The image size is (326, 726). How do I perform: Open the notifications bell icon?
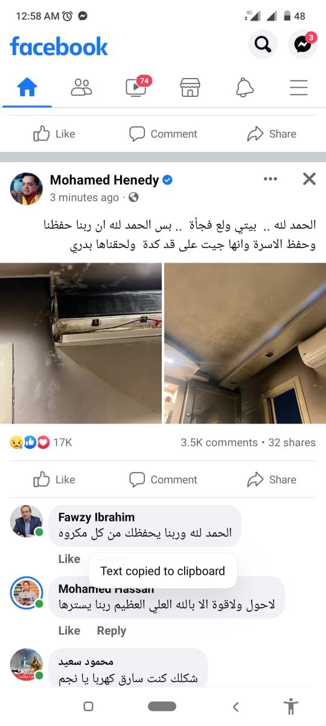pyautogui.click(x=245, y=88)
